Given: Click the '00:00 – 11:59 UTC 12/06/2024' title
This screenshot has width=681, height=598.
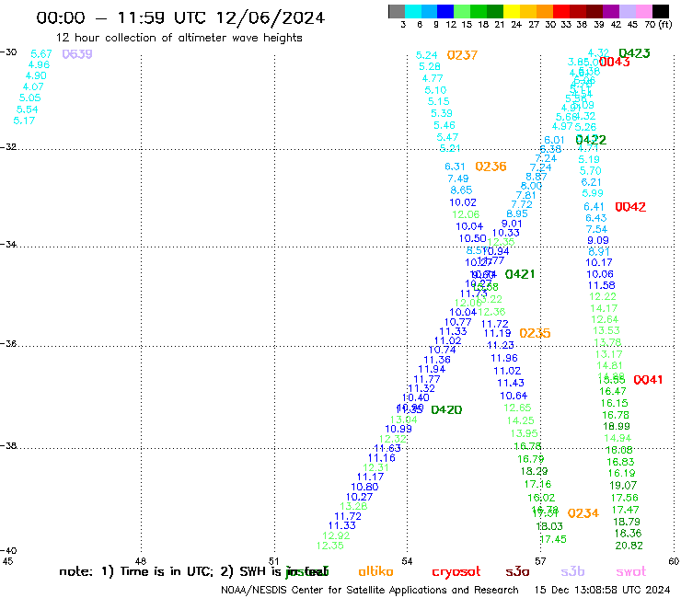Looking at the screenshot, I should [180, 17].
